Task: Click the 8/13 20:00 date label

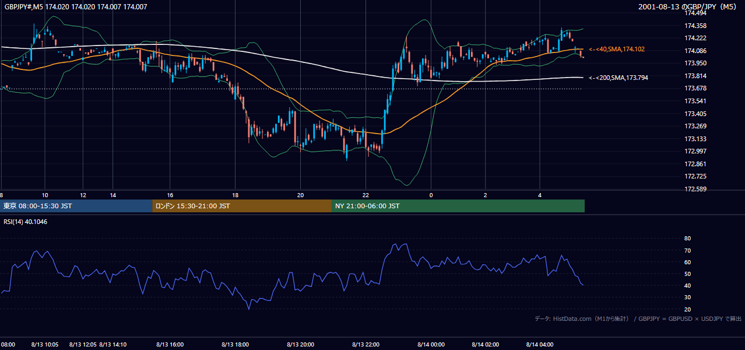Action: click(300, 345)
